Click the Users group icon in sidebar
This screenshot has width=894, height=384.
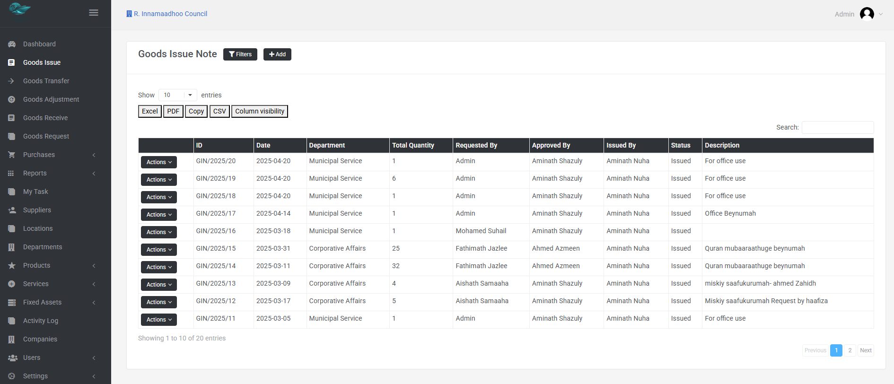(x=12, y=358)
